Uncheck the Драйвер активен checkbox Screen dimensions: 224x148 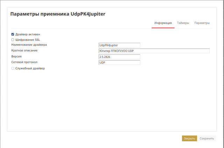pos(13,34)
